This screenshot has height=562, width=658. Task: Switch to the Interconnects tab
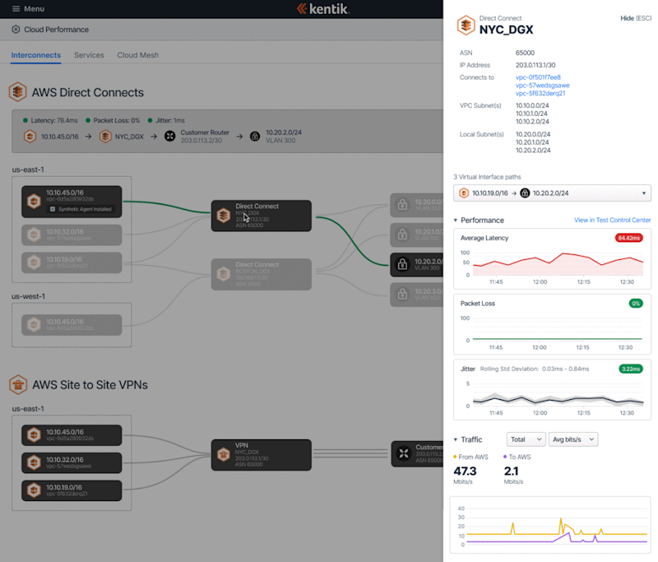click(x=35, y=55)
